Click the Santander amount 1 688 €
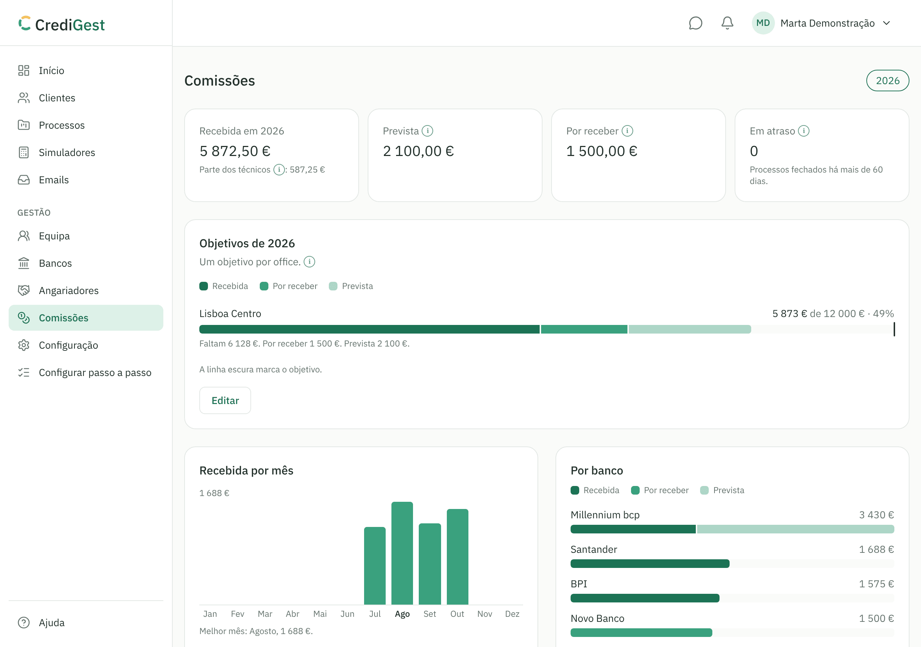Screen dimensions: 921x647 coord(876,549)
